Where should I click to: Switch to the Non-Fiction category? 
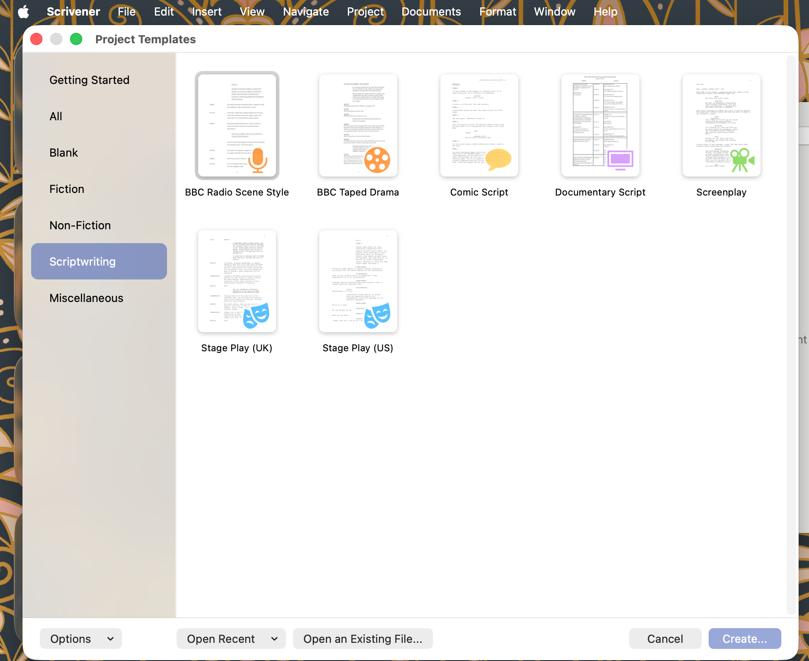click(x=99, y=225)
